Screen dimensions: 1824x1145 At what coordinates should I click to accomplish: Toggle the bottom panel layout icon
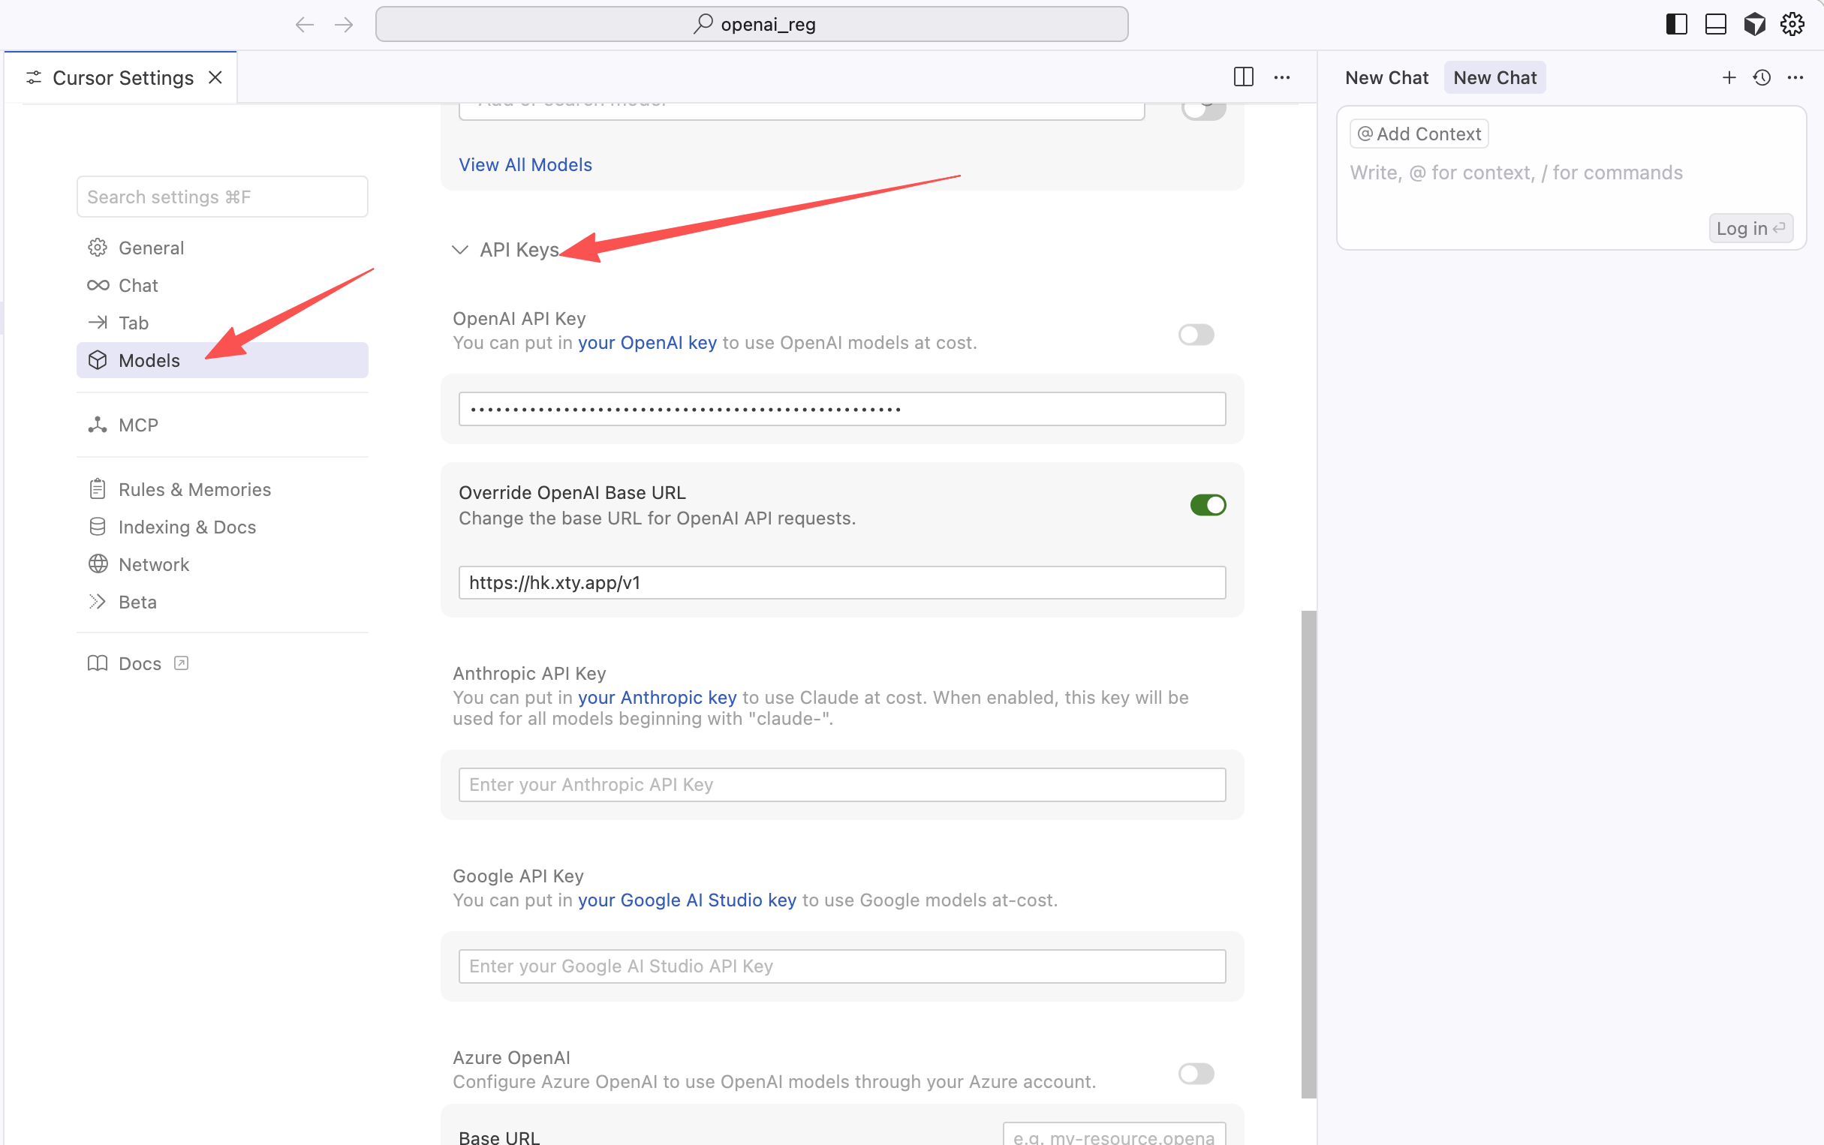[x=1715, y=24]
